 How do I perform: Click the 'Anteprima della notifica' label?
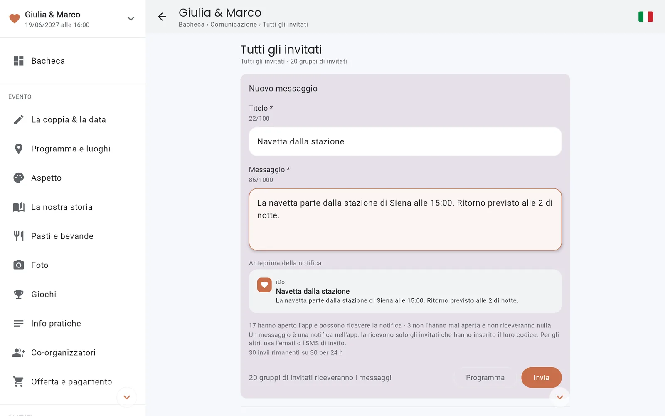(285, 263)
